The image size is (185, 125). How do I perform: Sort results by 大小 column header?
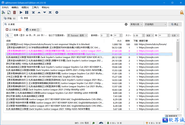pyautogui.click(x=113, y=41)
